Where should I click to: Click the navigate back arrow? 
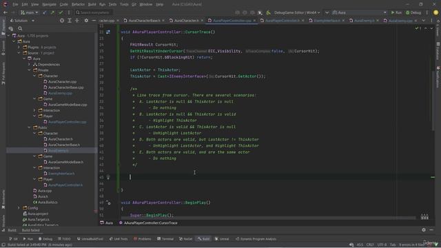(6, 12)
